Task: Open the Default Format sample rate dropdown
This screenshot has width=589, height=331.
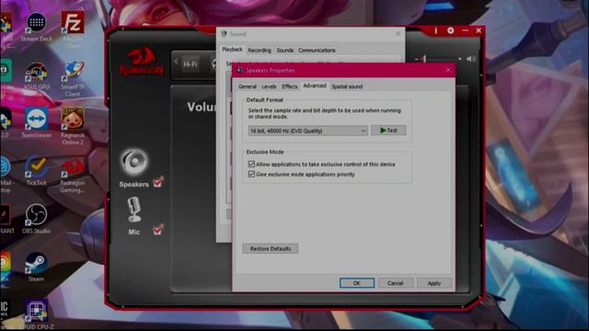Action: (x=307, y=131)
